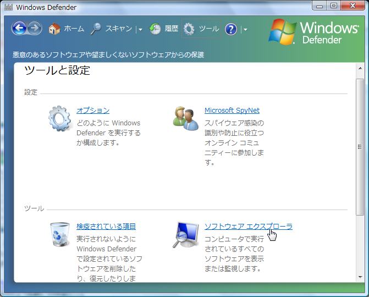Click the home house icon

click(54, 29)
